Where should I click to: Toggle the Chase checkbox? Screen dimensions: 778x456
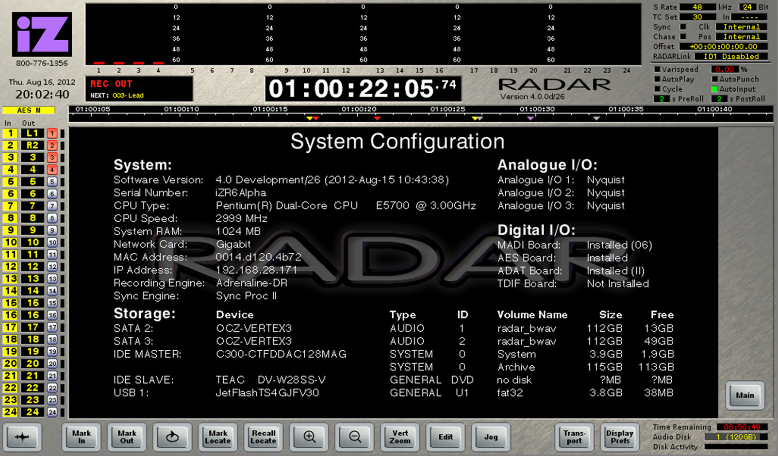click(683, 36)
